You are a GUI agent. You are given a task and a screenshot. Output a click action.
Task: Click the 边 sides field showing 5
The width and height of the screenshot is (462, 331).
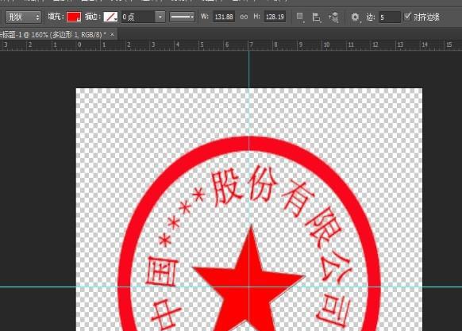tap(389, 17)
